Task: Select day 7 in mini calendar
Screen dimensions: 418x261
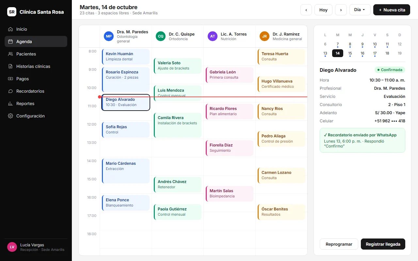Action: point(338,44)
